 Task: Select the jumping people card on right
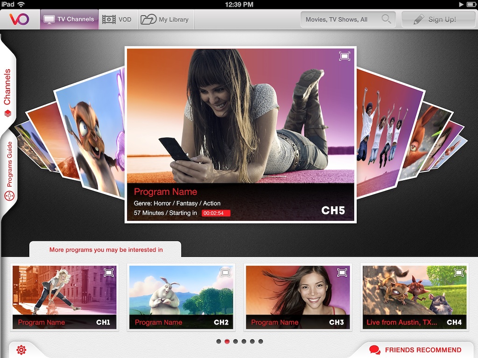point(387,134)
